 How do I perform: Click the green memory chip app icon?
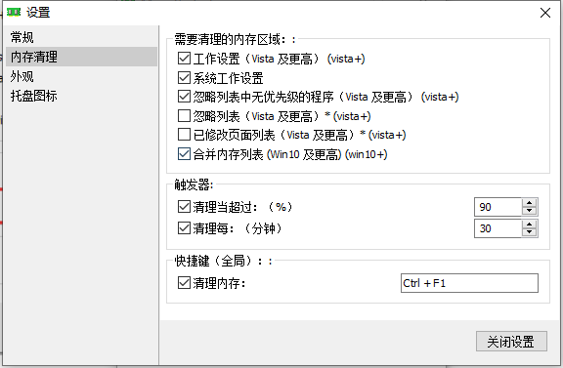click(x=14, y=13)
